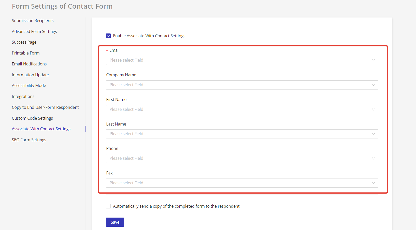Expand the First Name field selector

click(242, 110)
